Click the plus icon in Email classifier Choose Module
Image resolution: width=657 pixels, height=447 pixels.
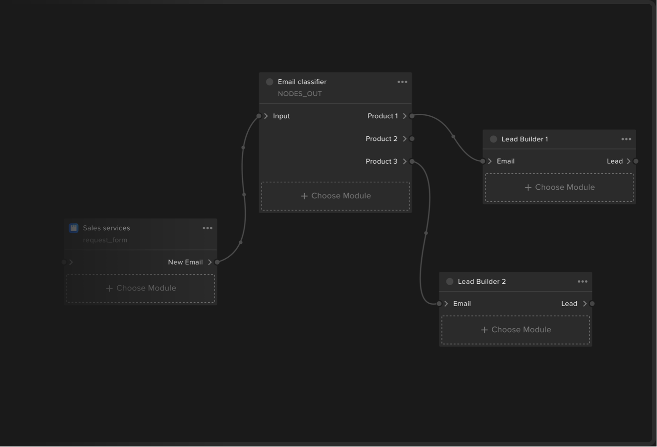pos(304,196)
